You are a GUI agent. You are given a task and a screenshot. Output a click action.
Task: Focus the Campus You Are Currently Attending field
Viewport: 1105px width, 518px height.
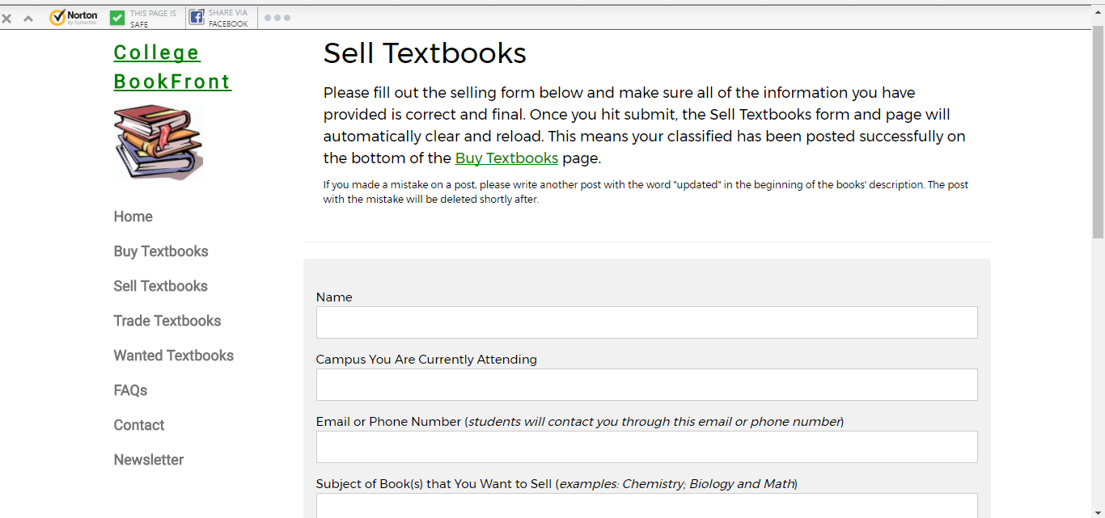click(646, 385)
